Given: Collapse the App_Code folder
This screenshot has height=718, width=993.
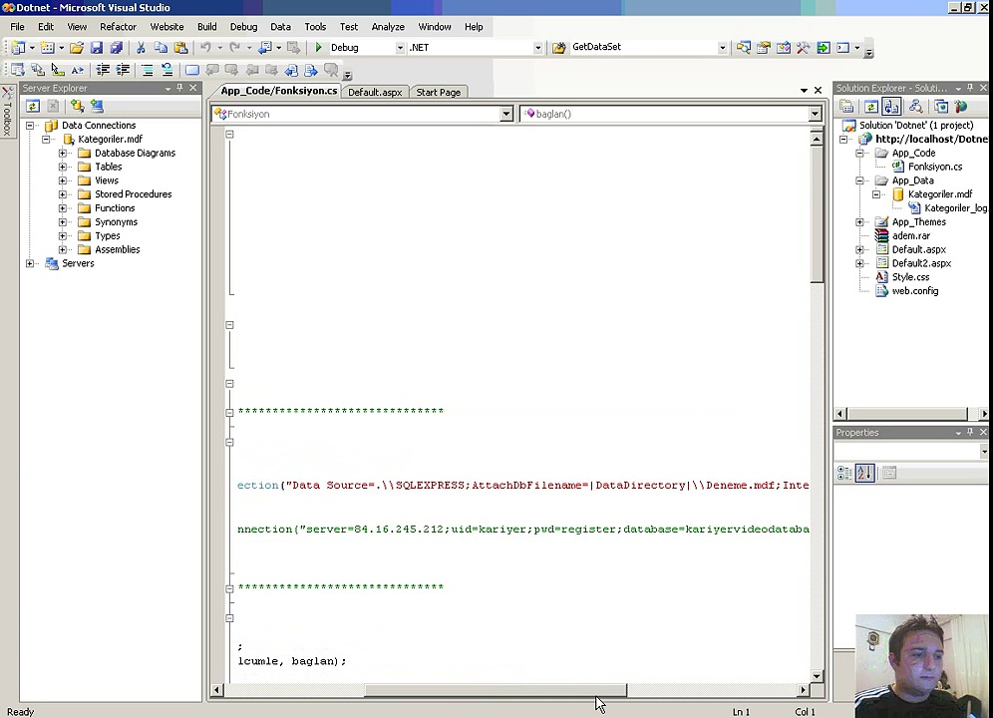Looking at the screenshot, I should point(859,154).
